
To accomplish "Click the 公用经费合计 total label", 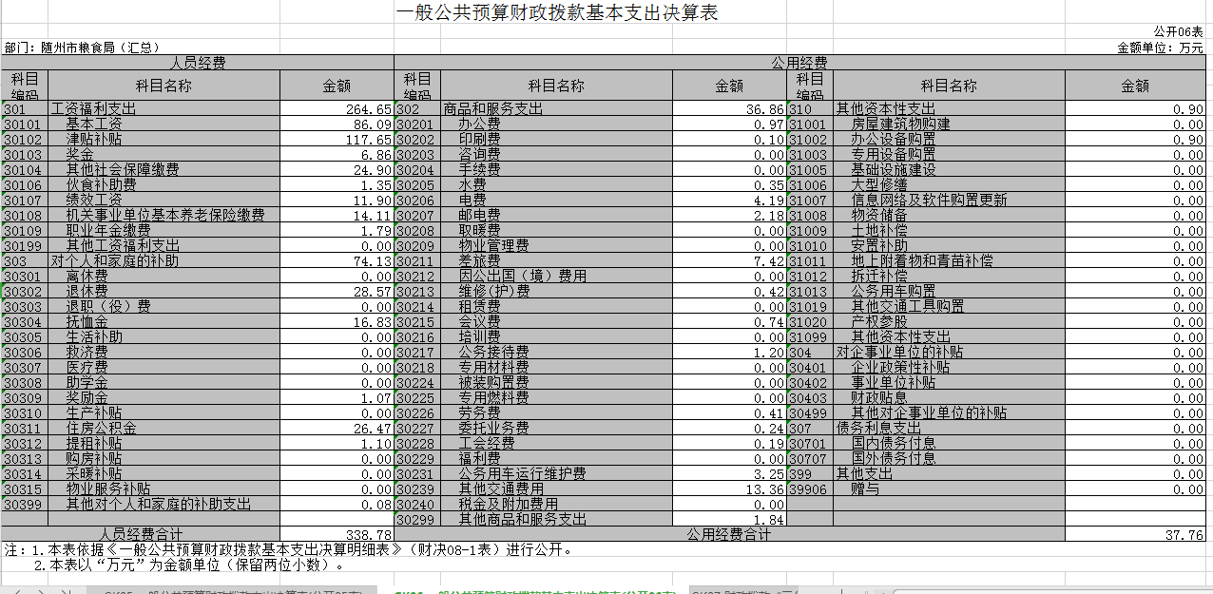I will click(729, 535).
